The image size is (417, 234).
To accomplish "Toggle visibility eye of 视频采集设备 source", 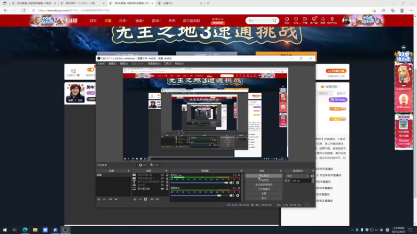I will point(162,175).
